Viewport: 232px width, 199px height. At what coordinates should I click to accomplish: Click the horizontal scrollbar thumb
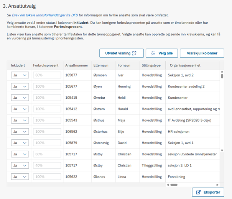point(174,185)
